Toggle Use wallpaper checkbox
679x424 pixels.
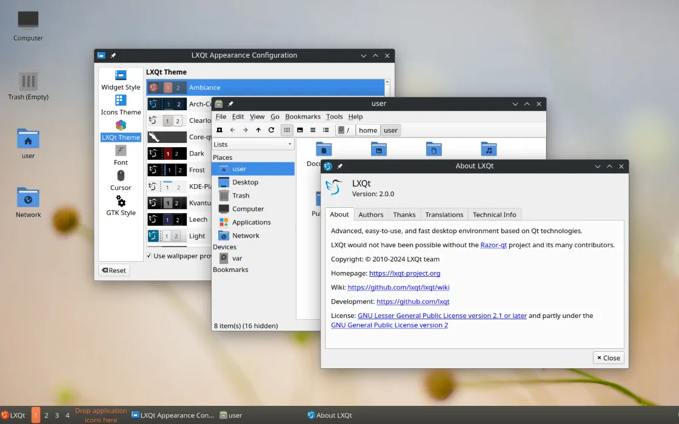pos(149,256)
